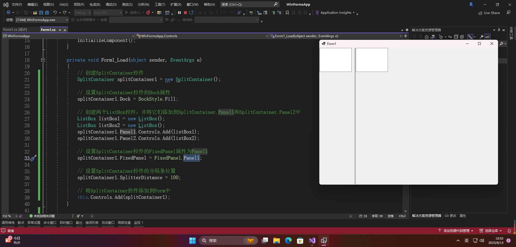Viewport: 516px width, 247px height.
Task: Redo the last undone edit
Action: pos(65,13)
